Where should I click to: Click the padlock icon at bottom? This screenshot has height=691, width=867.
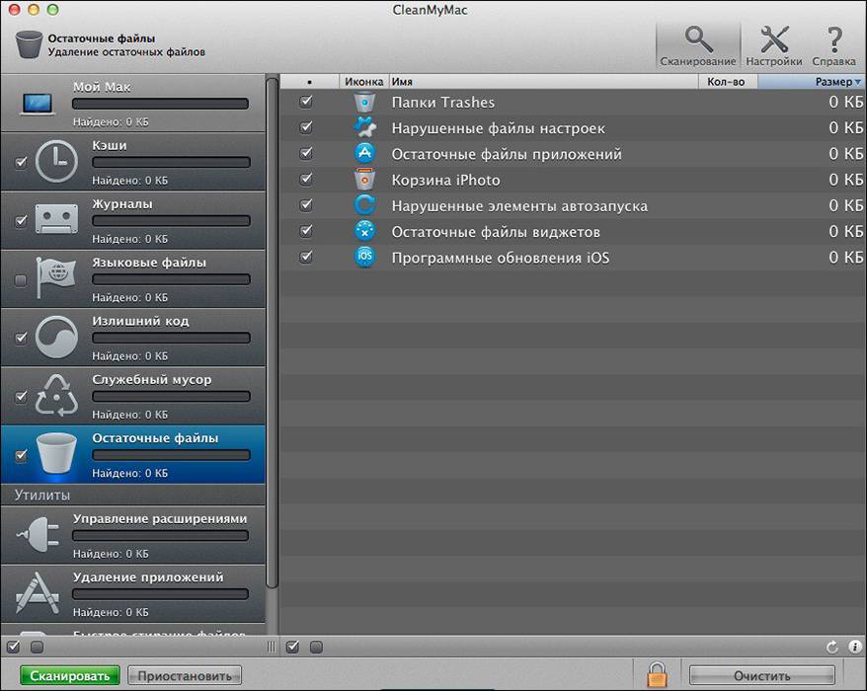tap(657, 674)
